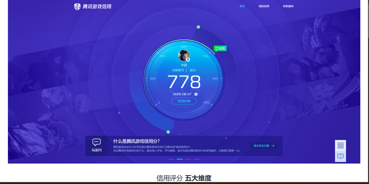The image size is (369, 184).
Task: Click the heading 什么是腾讯游戏信用分?
Action: click(x=136, y=141)
